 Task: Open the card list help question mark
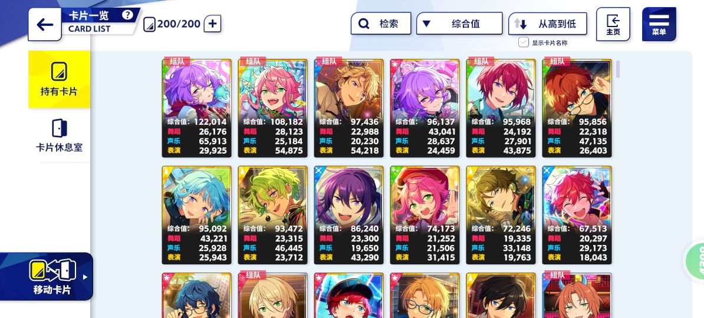[x=127, y=15]
